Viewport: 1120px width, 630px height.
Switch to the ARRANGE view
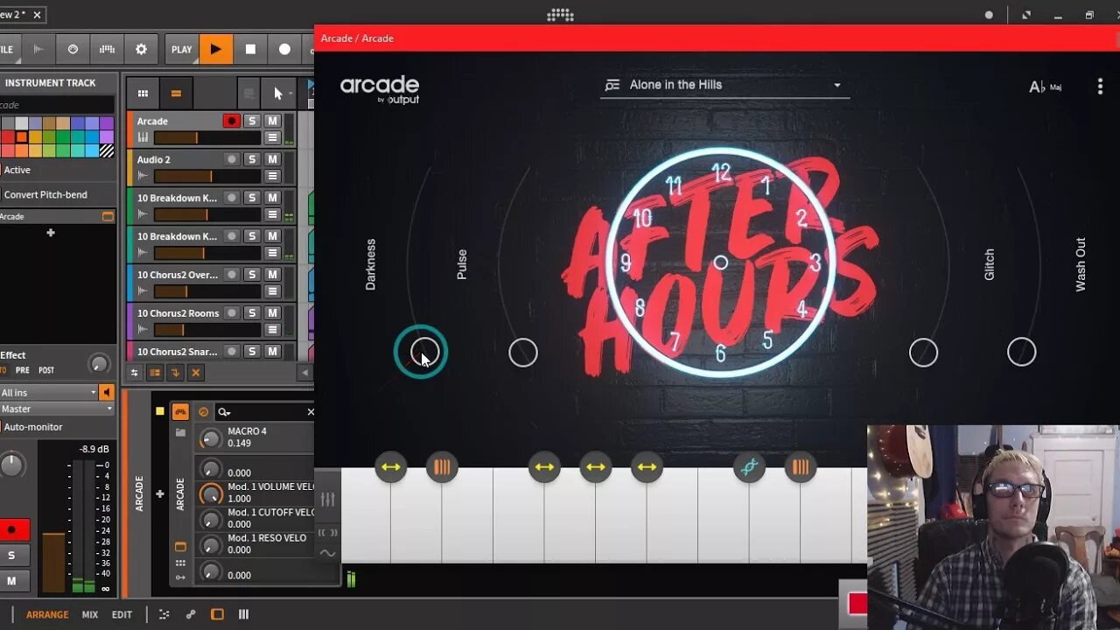tap(47, 615)
